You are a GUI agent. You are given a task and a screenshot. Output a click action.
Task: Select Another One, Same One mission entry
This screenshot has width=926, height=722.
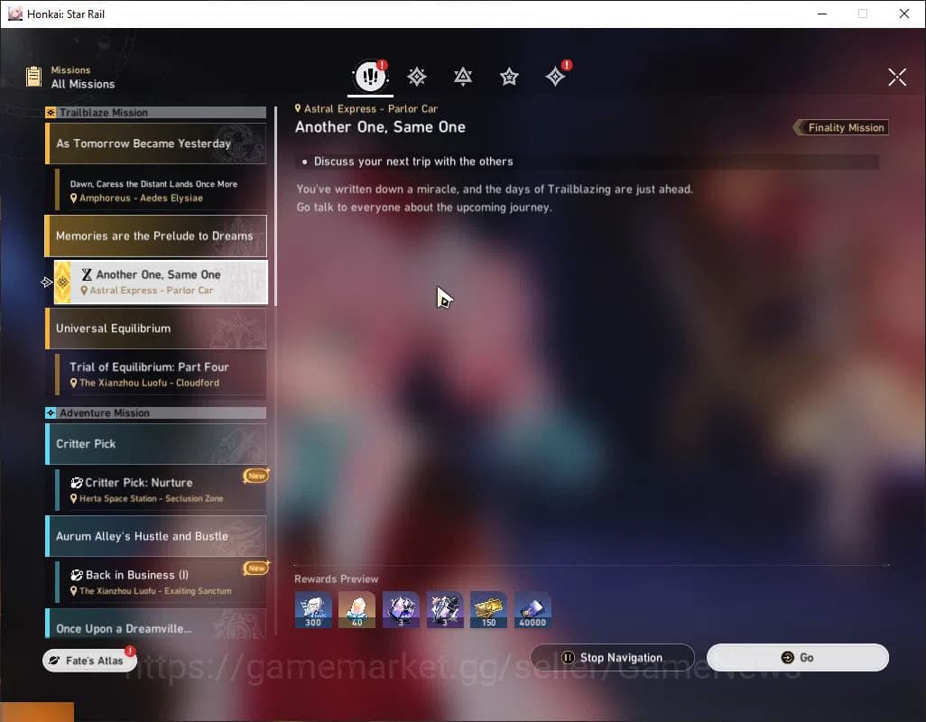[161, 282]
